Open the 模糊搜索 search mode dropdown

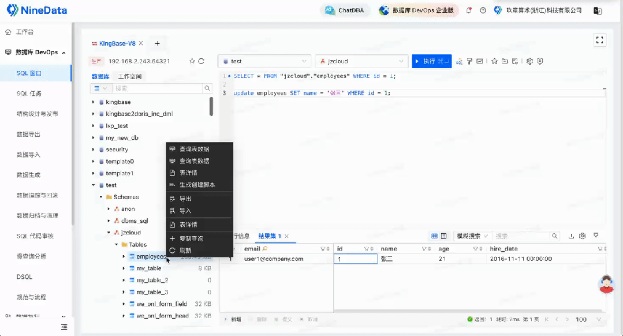(x=472, y=236)
